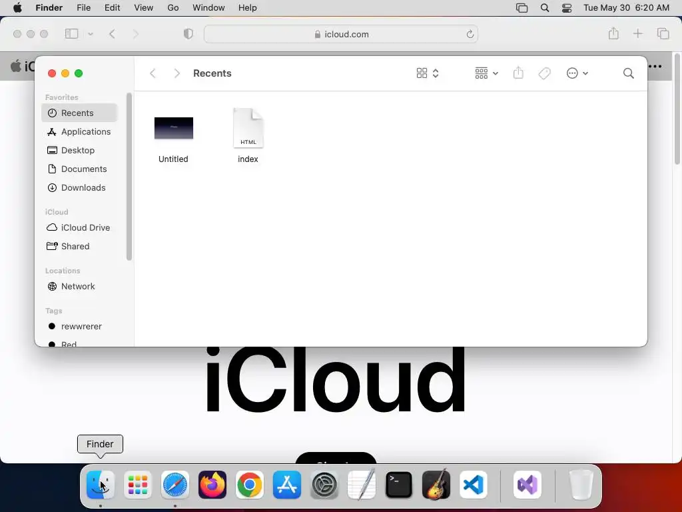Open Documents in Finder sidebar
Screen dimensions: 682x512
coord(79,169)
